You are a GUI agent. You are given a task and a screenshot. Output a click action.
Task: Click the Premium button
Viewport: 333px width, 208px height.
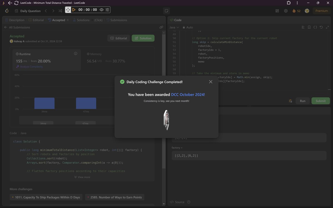pyautogui.click(x=322, y=11)
